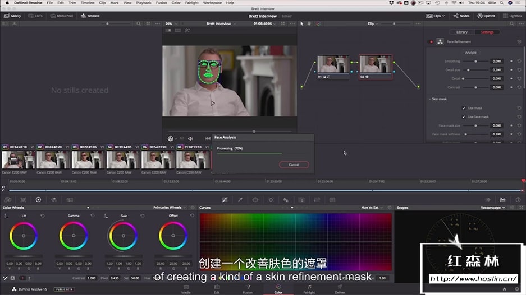526x295 pixels.
Task: Open the Power Window palette
Action: click(x=255, y=200)
